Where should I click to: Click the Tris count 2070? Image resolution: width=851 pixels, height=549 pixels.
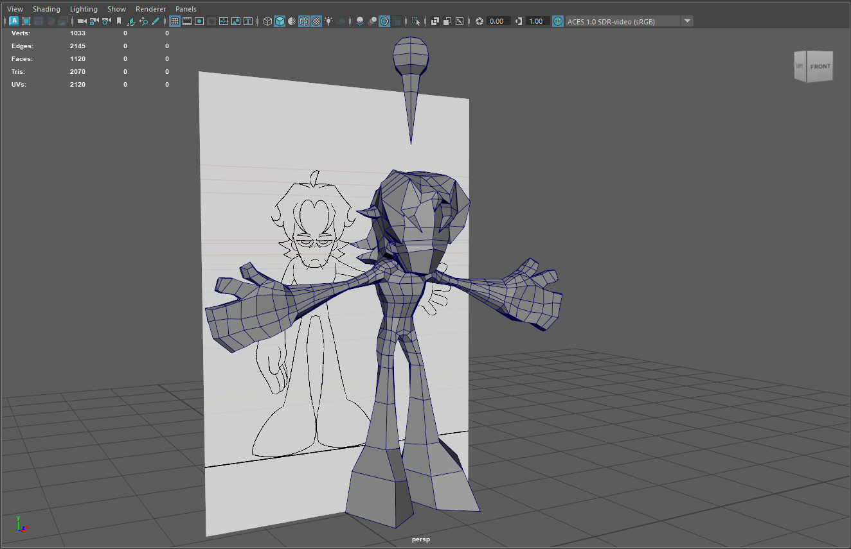pos(78,72)
